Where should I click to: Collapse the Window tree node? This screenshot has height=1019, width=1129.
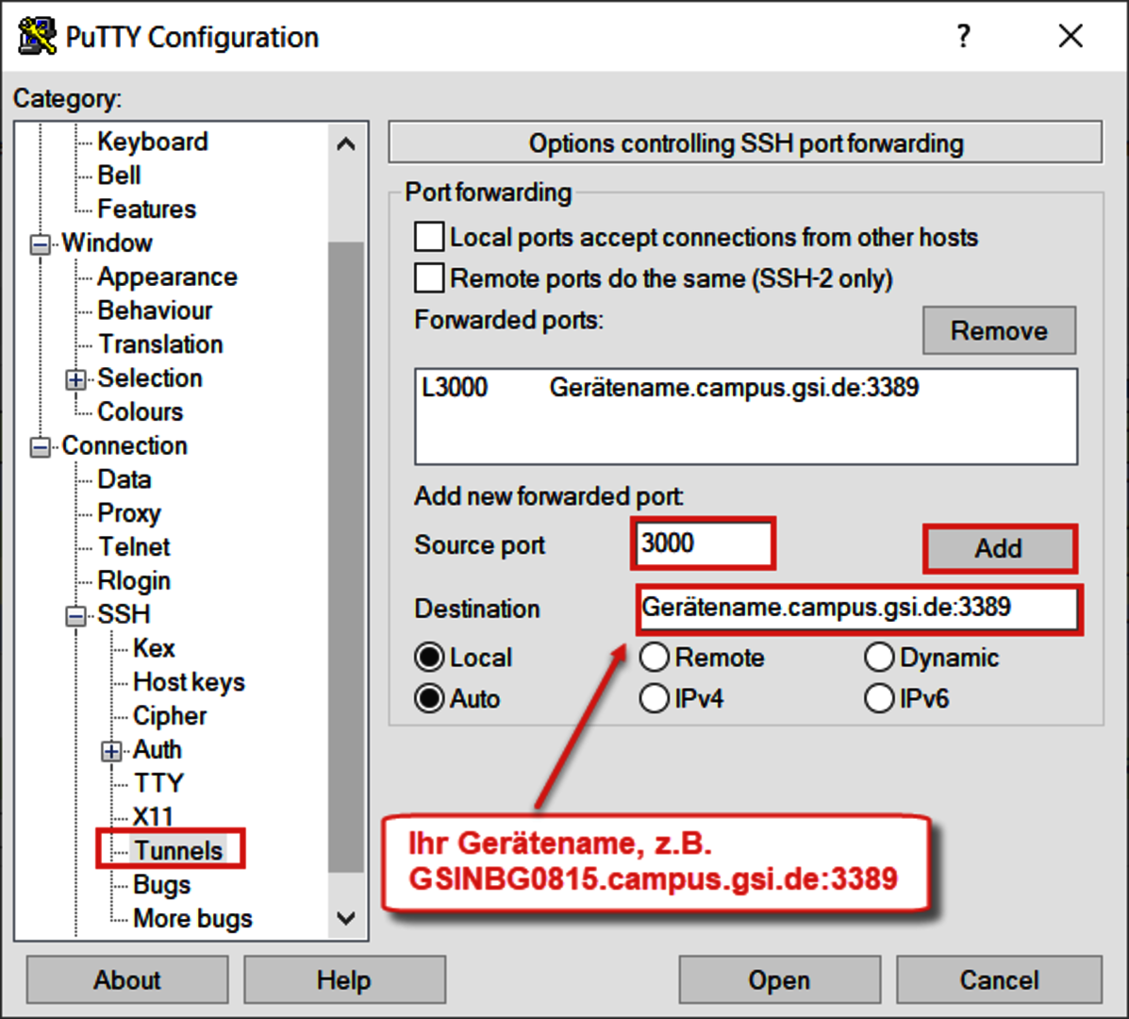point(41,244)
